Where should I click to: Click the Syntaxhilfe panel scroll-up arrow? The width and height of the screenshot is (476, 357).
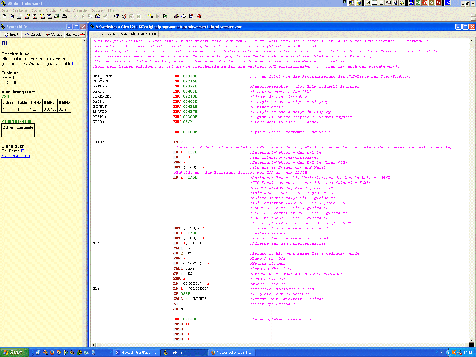84,41
